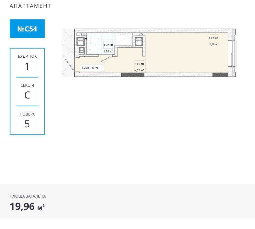Click the Поверх 5 floor indicator
This screenshot has width=255, height=229.
click(27, 121)
